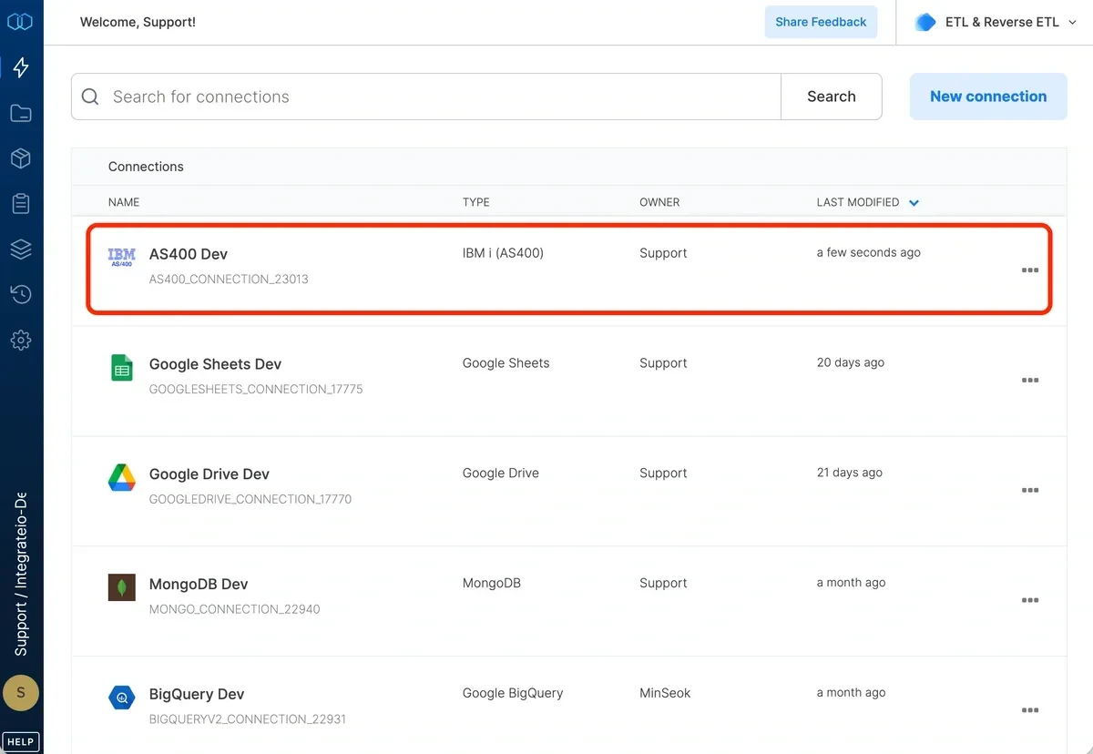
Task: Click the '20 days ago' timestamp
Action: [851, 362]
